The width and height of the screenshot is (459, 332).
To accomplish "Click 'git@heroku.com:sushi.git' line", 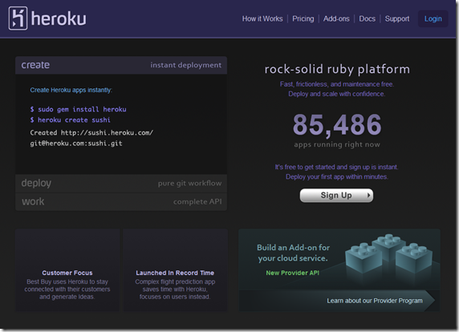I will pyautogui.click(x=76, y=144).
